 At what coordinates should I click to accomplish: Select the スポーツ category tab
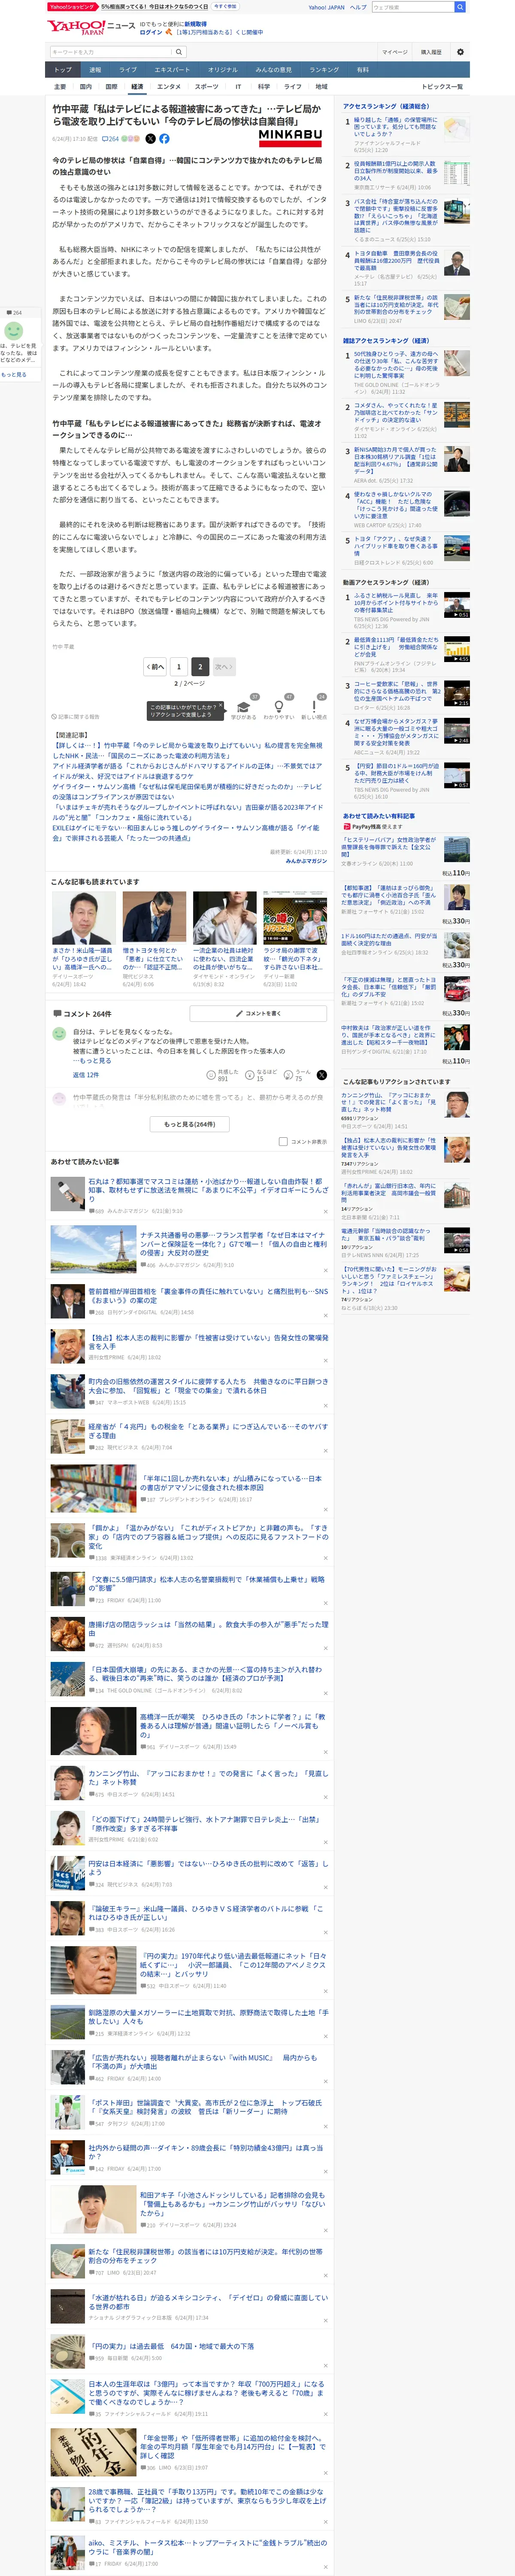click(x=206, y=87)
